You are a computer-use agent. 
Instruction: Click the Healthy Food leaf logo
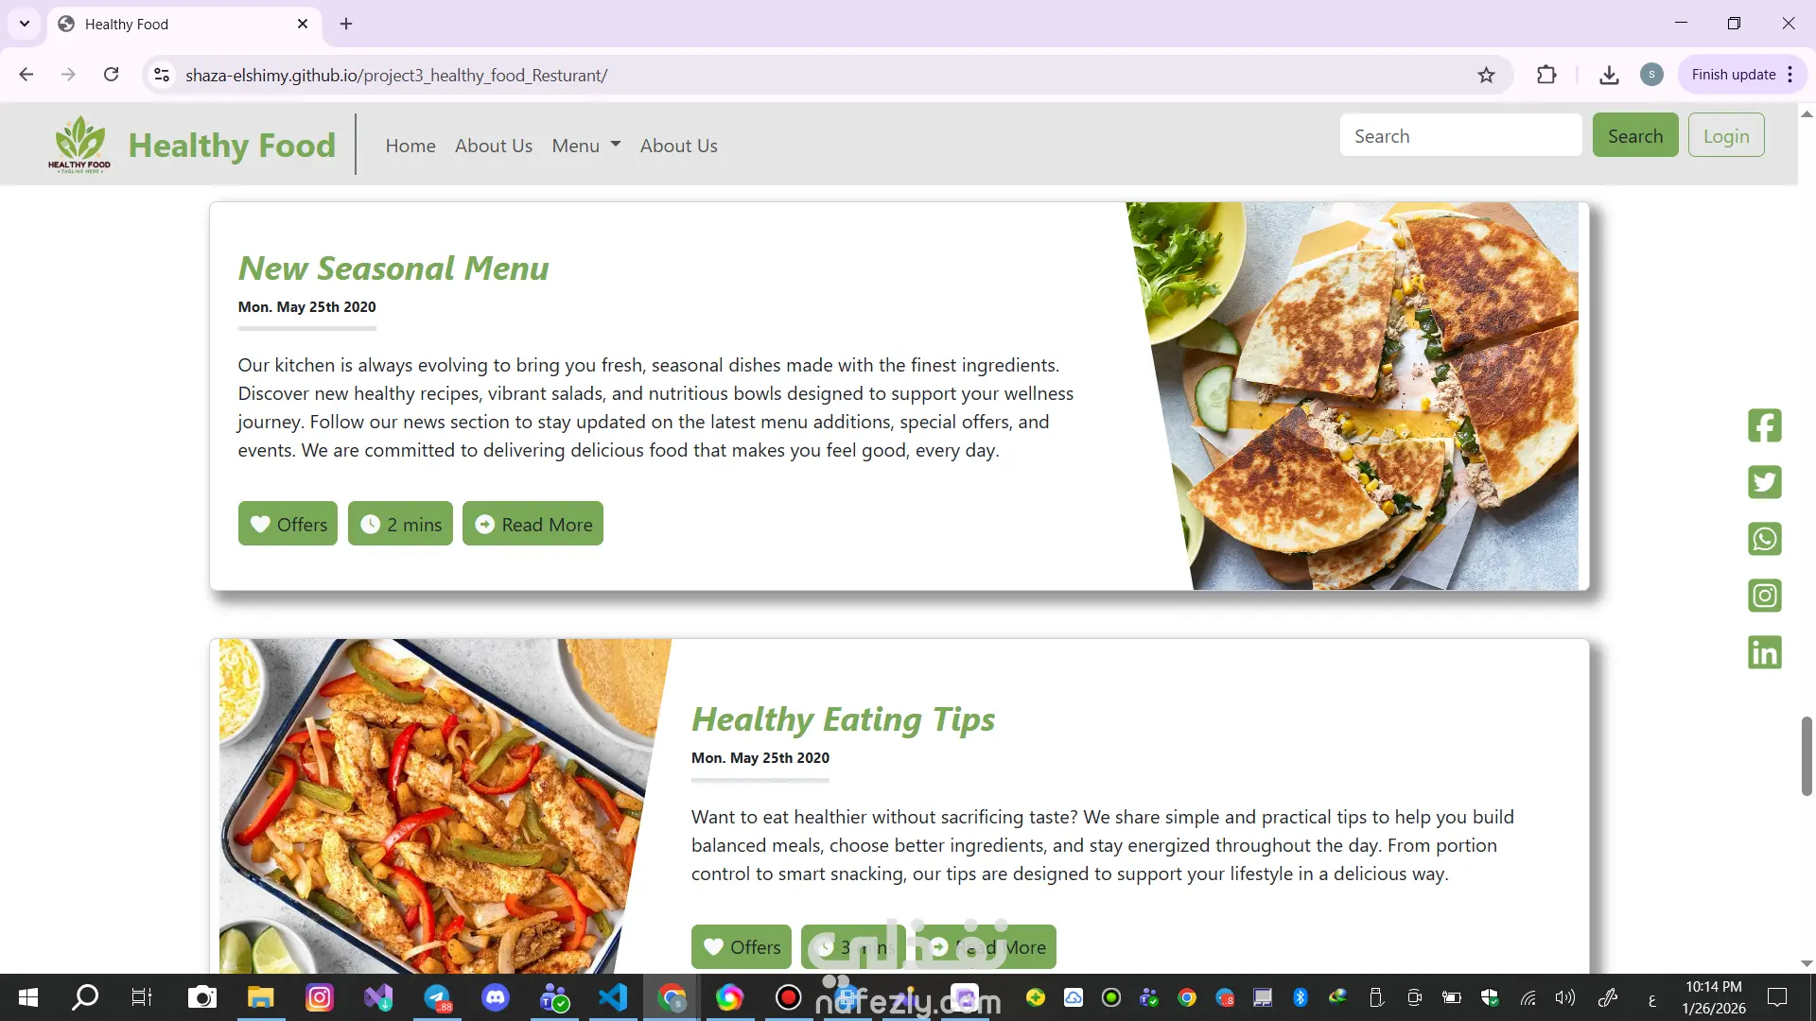pos(79,145)
